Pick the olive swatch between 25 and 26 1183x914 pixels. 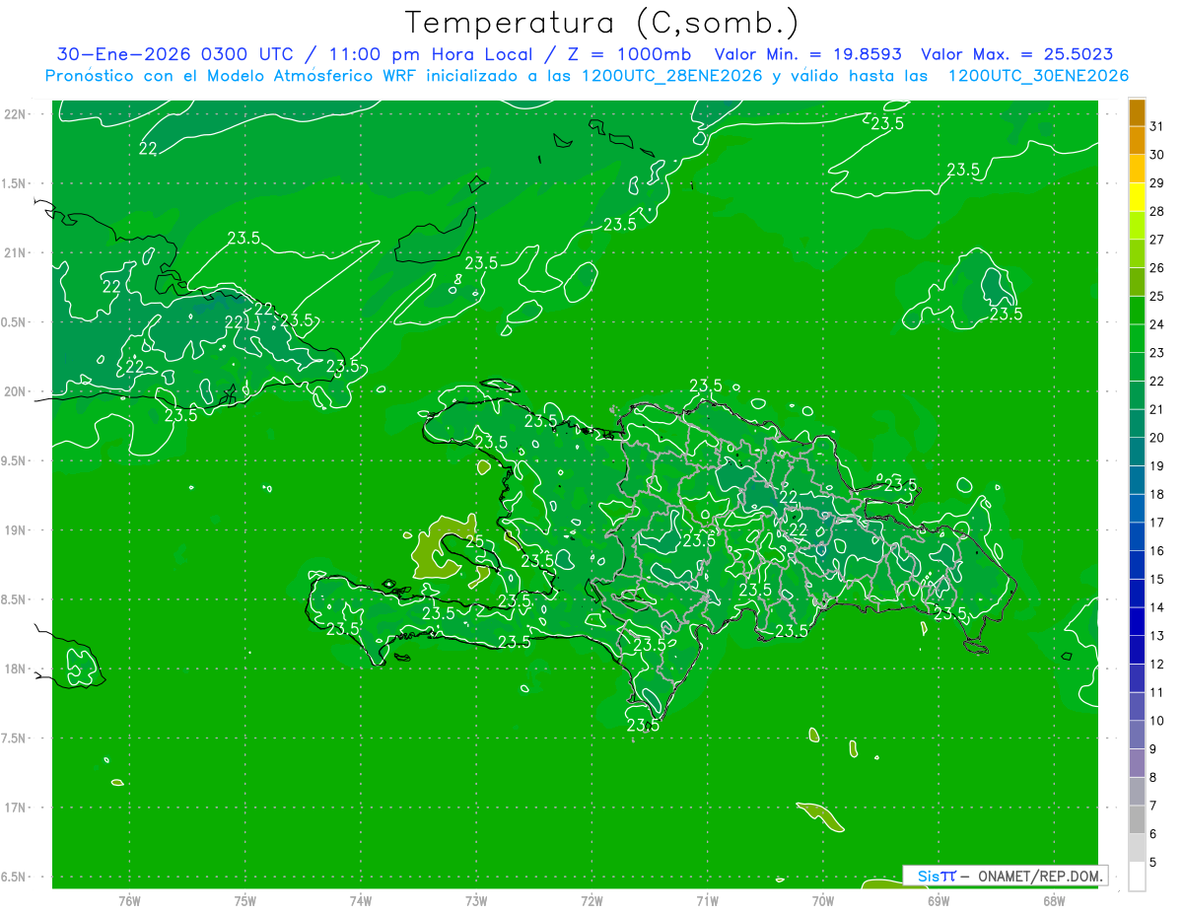pyautogui.click(x=1137, y=281)
